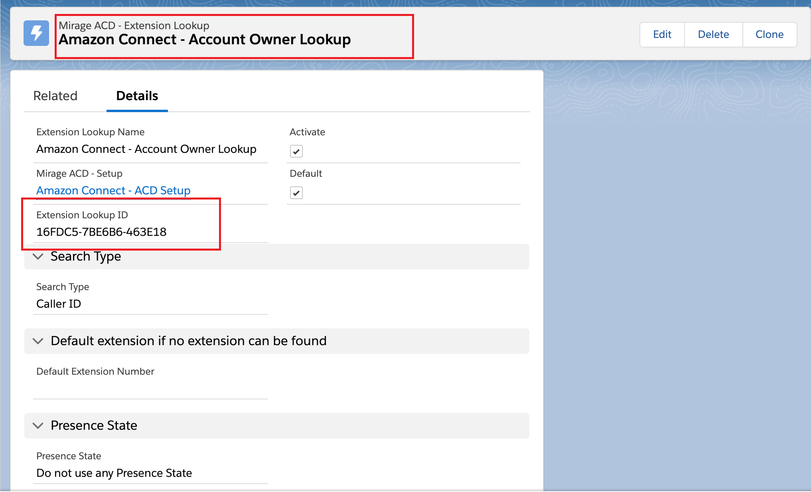Click the page title Amazon Connect - Account Owner Lookup
Image resolution: width=811 pixels, height=492 pixels.
click(x=205, y=40)
